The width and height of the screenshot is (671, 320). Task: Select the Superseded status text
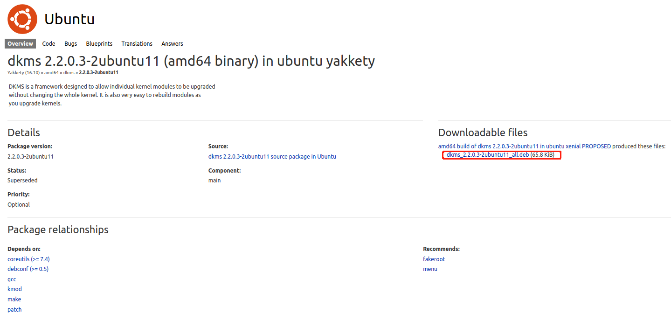(22, 181)
